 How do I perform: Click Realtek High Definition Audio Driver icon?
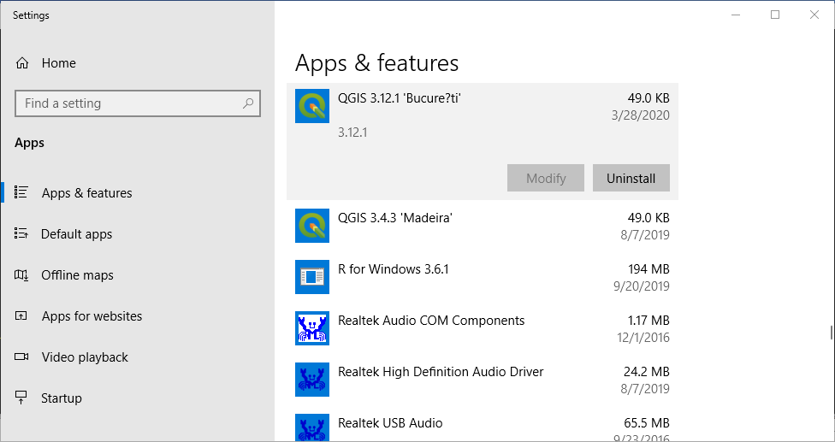click(312, 380)
